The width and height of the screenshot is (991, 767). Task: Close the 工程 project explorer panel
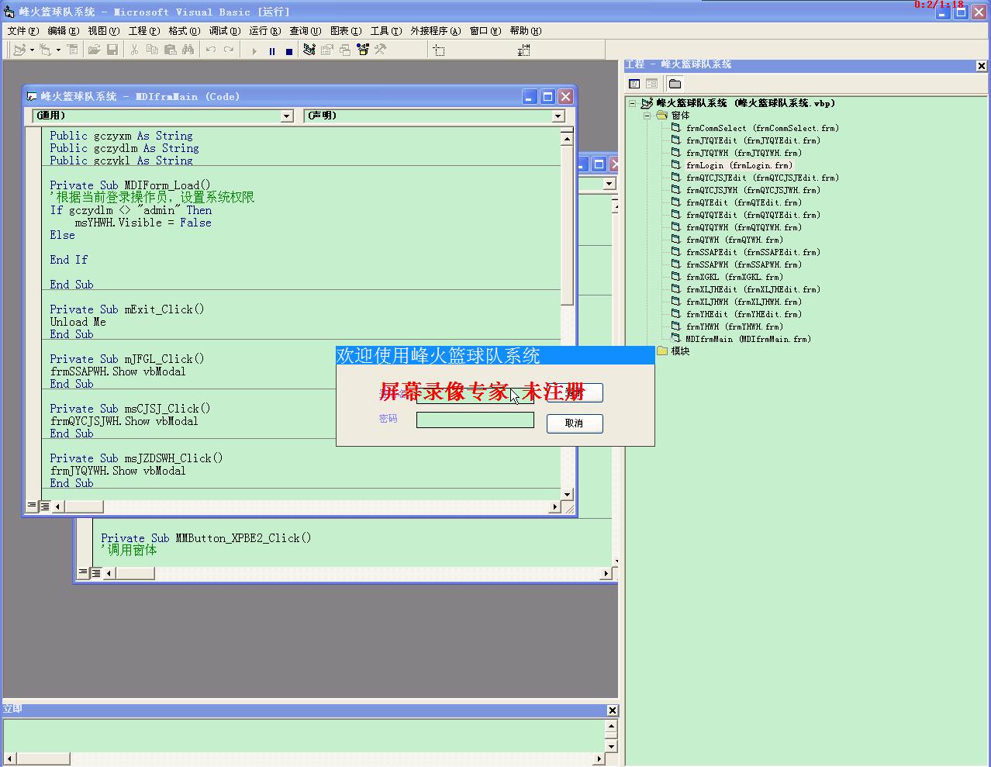(x=982, y=66)
